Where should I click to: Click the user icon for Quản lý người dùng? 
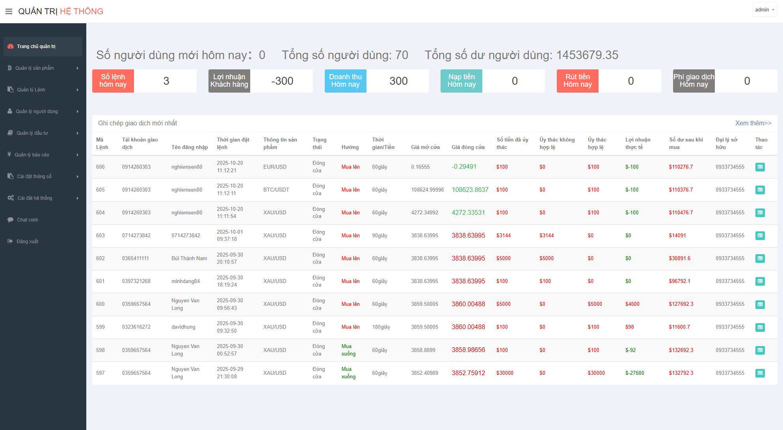(x=10, y=111)
